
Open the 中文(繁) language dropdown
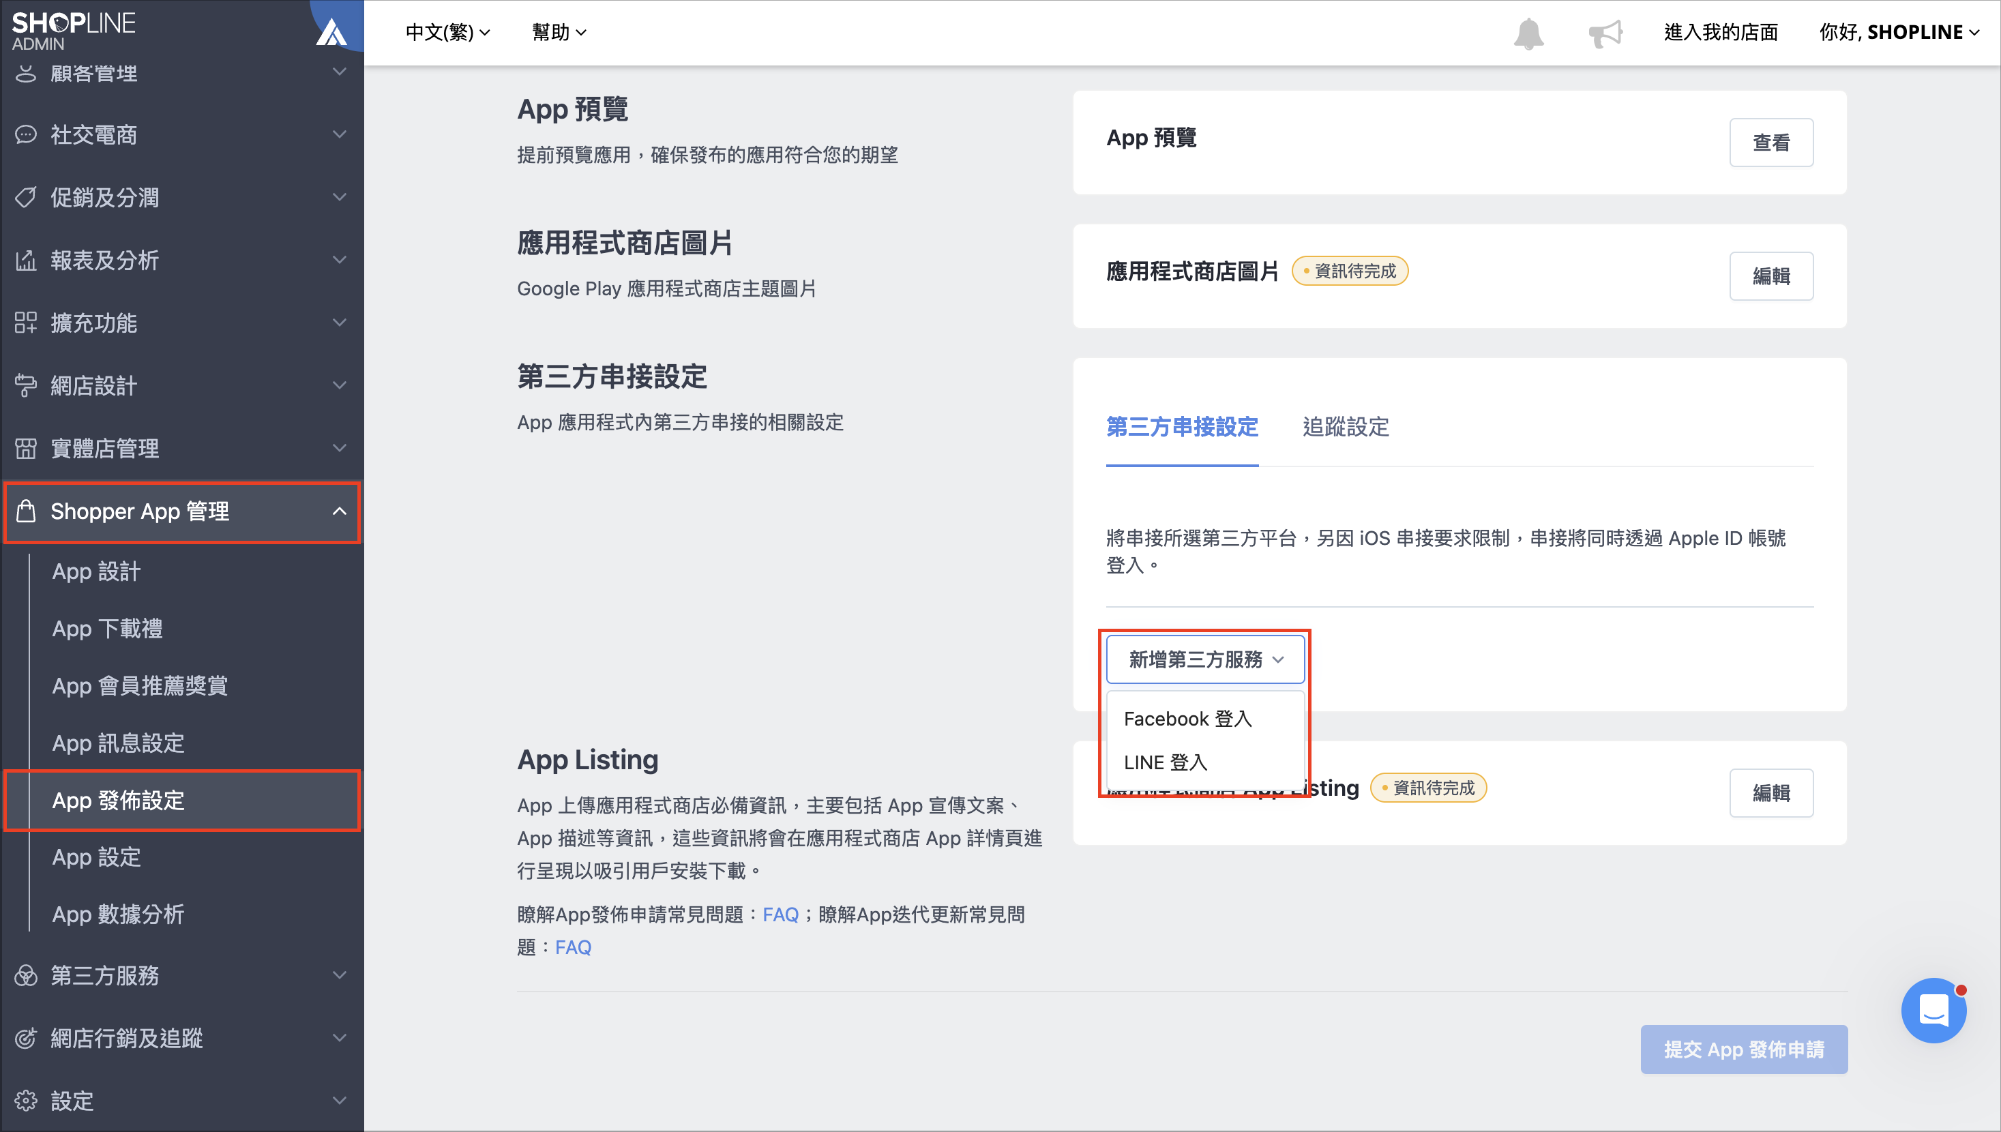(448, 32)
